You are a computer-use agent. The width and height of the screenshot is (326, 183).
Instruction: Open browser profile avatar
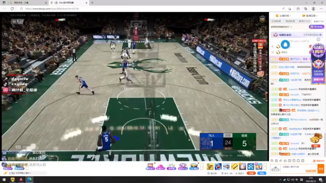[x=313, y=9]
